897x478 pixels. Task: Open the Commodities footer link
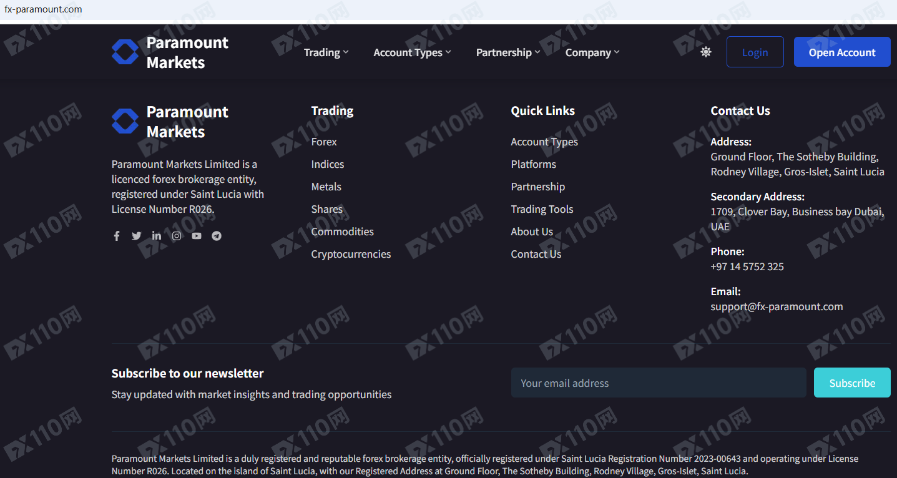343,232
